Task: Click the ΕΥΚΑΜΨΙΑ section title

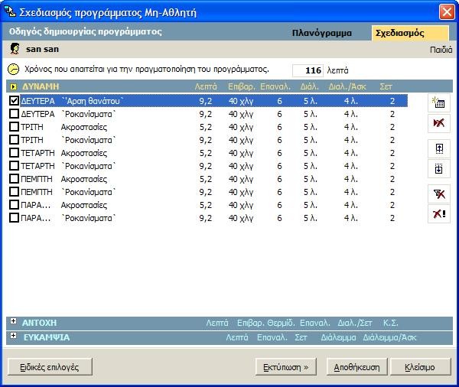Action: click(47, 337)
